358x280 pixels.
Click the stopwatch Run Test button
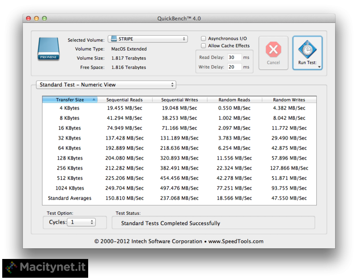[307, 53]
